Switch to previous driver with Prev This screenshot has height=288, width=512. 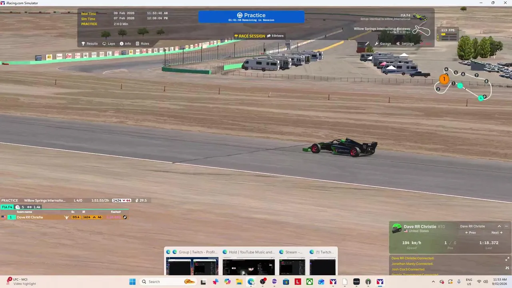point(470,233)
